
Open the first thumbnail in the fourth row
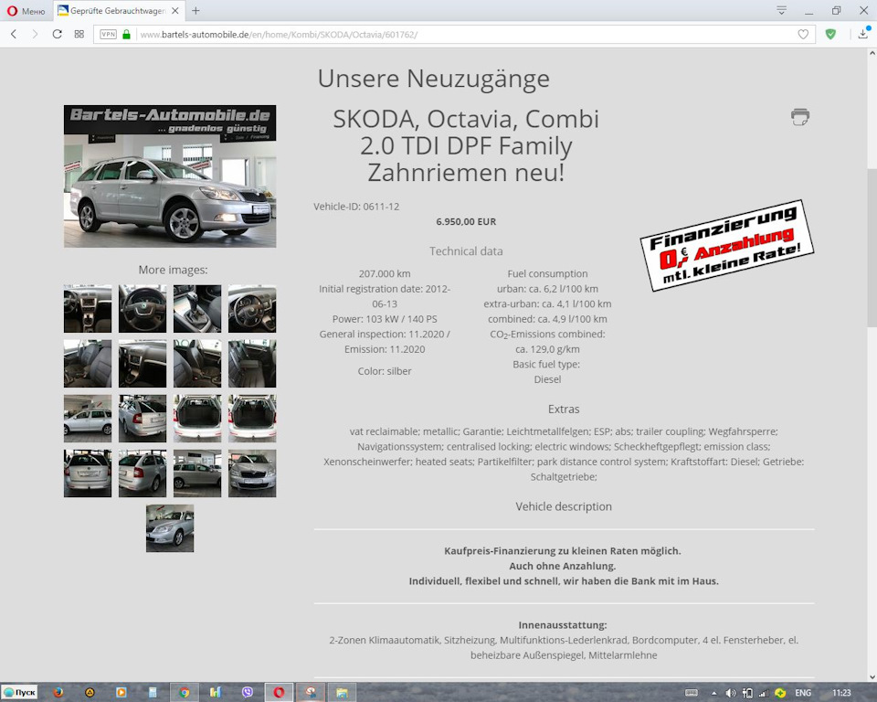coord(88,473)
